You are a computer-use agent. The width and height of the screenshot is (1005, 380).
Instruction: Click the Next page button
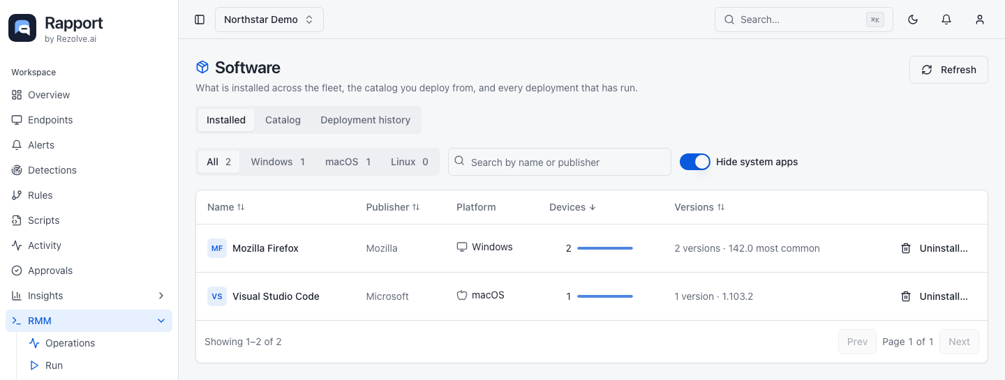[x=959, y=342]
